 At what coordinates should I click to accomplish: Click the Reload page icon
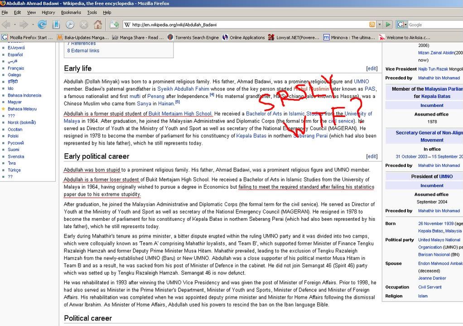point(42,24)
